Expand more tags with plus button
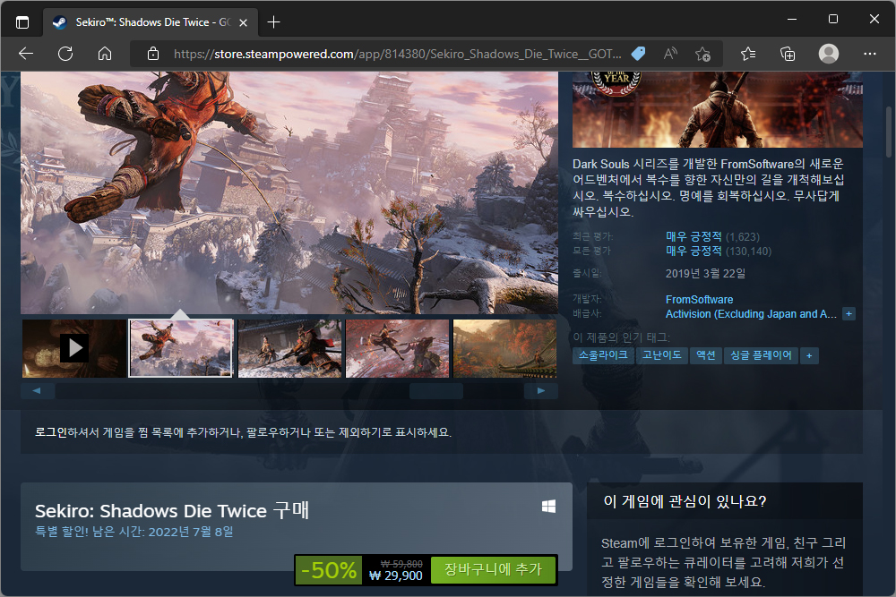 809,355
